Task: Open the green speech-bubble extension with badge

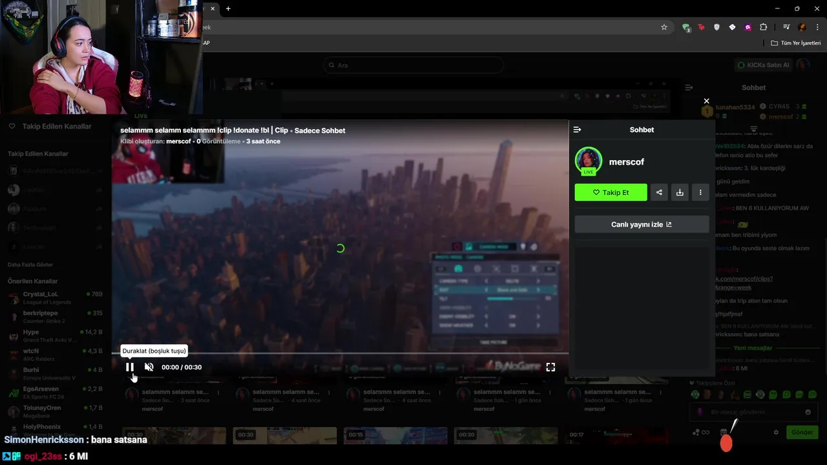Action: pos(686,27)
